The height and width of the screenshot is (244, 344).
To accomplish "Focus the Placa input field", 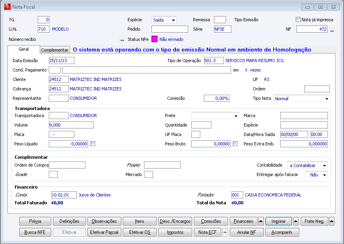I will (x=61, y=134).
